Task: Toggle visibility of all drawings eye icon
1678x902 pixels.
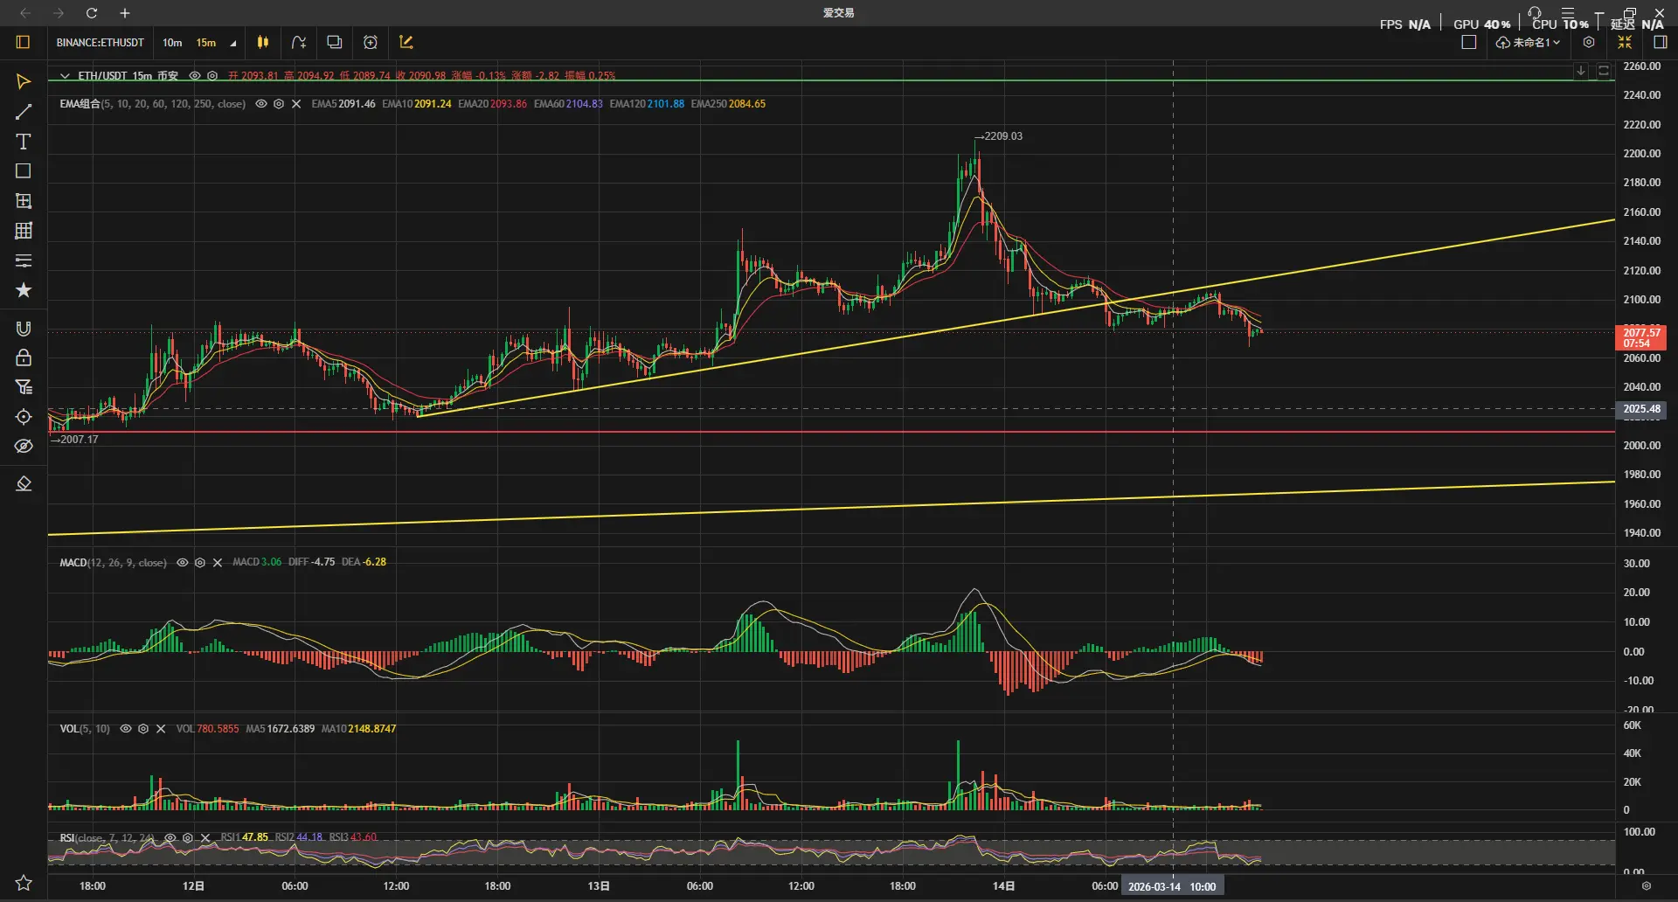Action: tap(24, 447)
